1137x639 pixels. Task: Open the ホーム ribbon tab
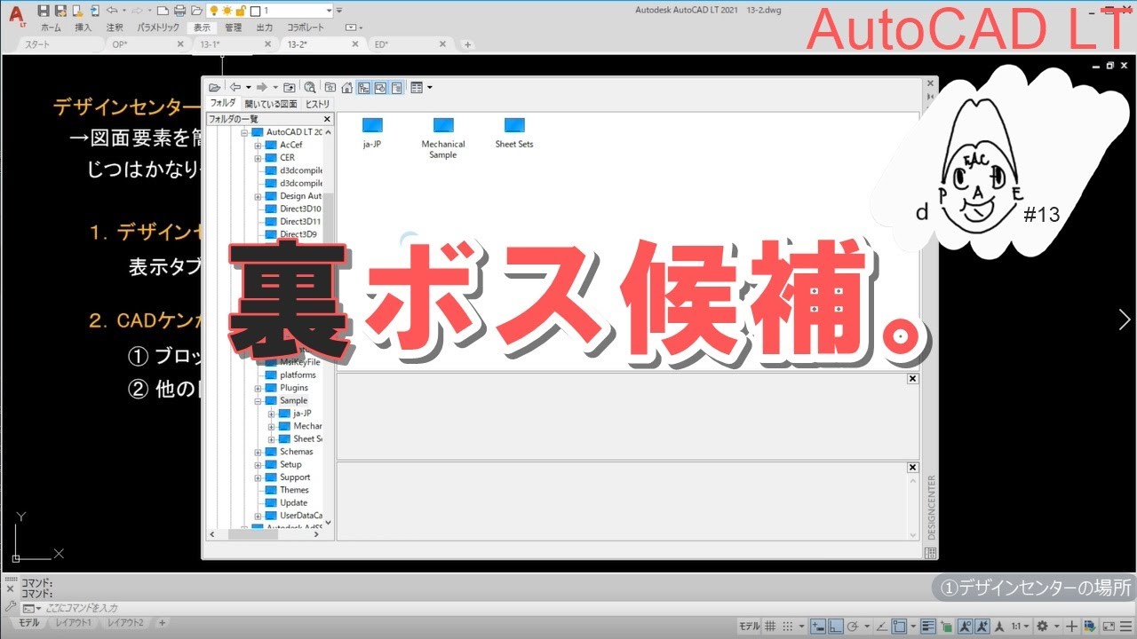point(51,28)
